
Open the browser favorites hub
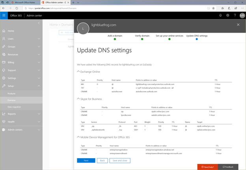(x=222, y=8)
